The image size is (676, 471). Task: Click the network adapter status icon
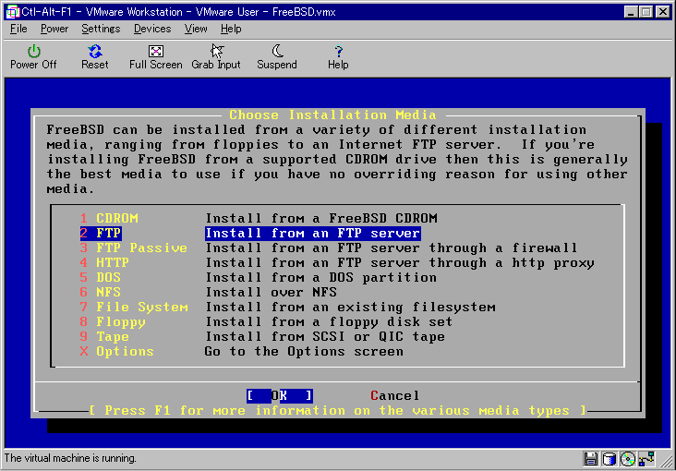tap(647, 458)
